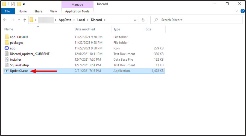Click the New folder quick access icon
This screenshot has height=136, width=246.
[19, 4]
